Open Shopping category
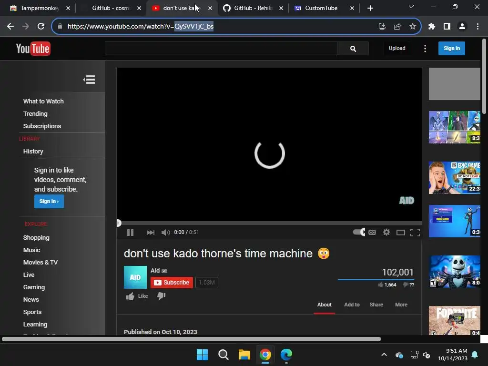Image resolution: width=488 pixels, height=366 pixels. 36,238
